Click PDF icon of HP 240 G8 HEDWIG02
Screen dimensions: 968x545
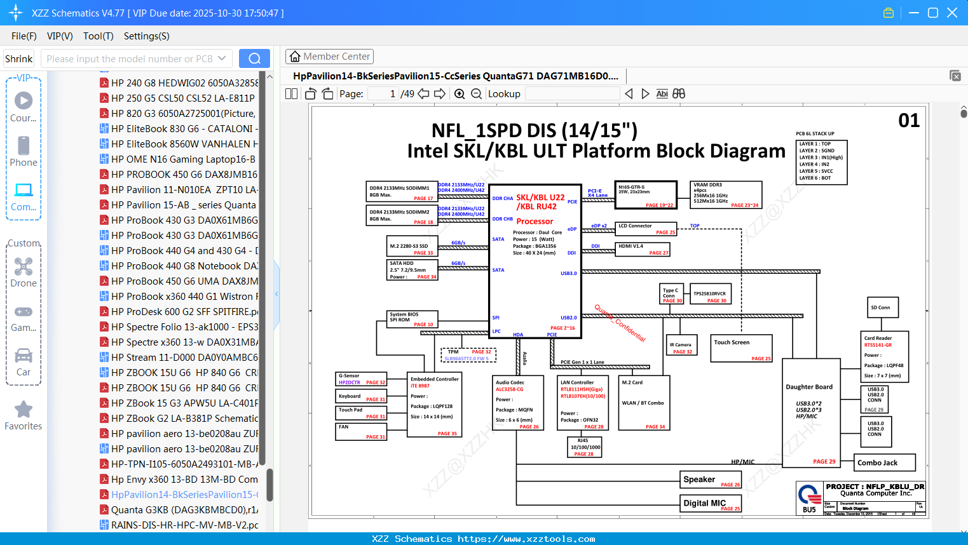(x=104, y=83)
